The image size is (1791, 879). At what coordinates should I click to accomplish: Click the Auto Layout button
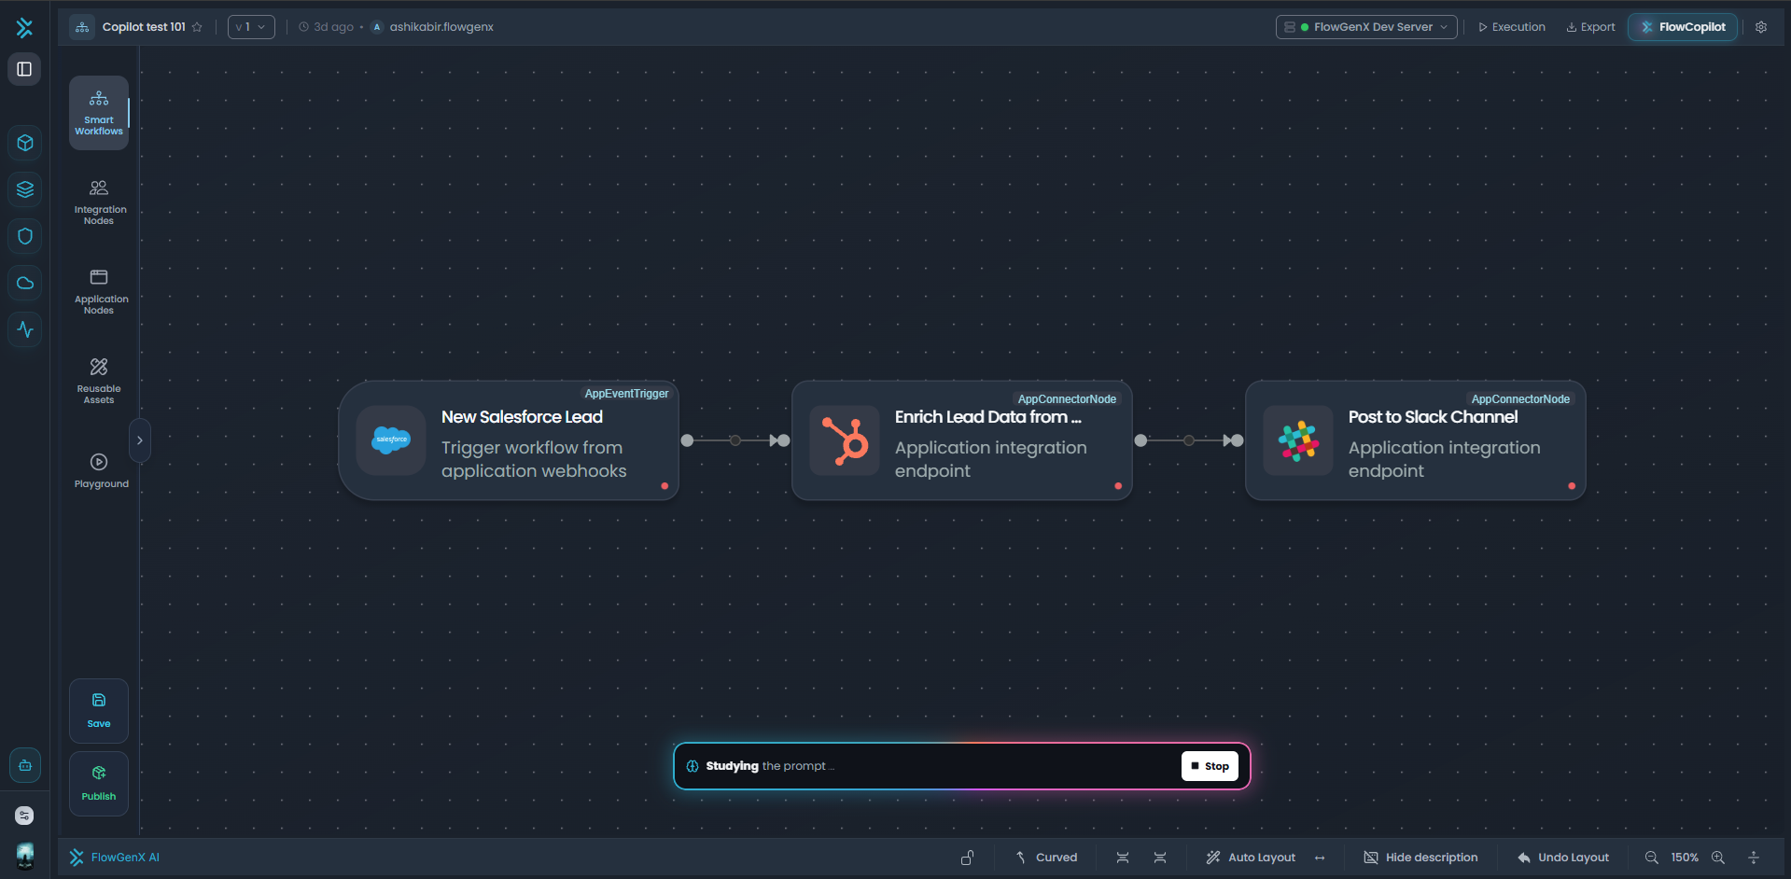point(1251,858)
